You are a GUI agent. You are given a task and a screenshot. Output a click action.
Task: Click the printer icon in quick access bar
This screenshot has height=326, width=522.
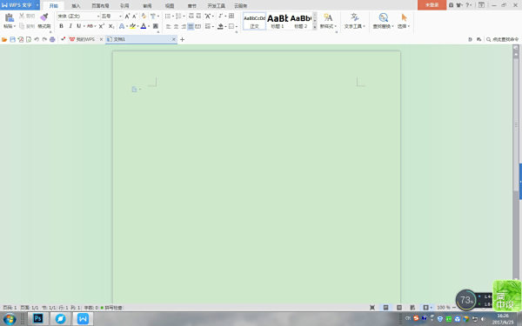point(52,39)
